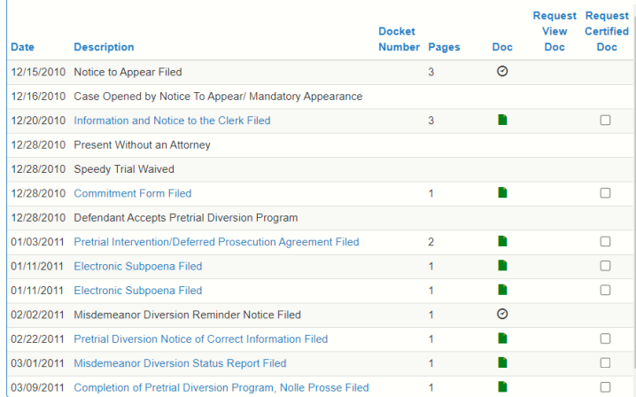This screenshot has width=636, height=397.
Task: Sort by Description column header
Action: pos(104,47)
